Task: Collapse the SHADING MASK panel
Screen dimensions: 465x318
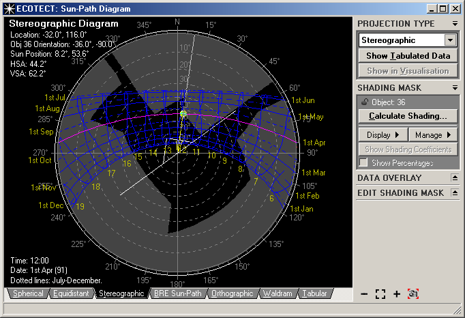Action: point(455,87)
